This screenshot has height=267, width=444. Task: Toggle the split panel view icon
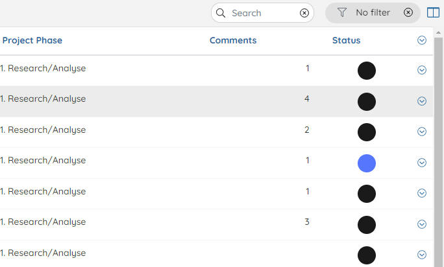pos(433,13)
